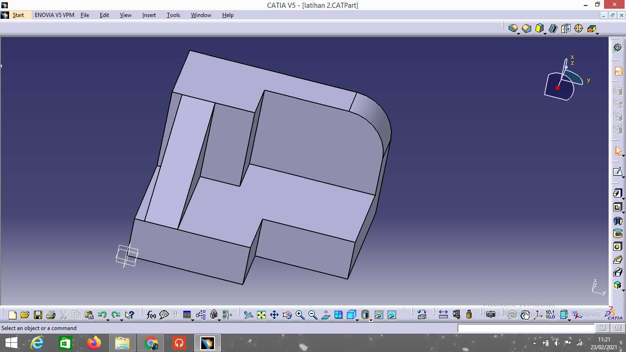Start Fly mode with the airplane icon
Image resolution: width=626 pixels, height=352 pixels.
(x=248, y=315)
